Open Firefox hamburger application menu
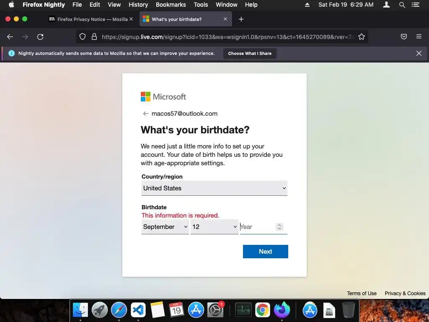429x322 pixels. (419, 36)
